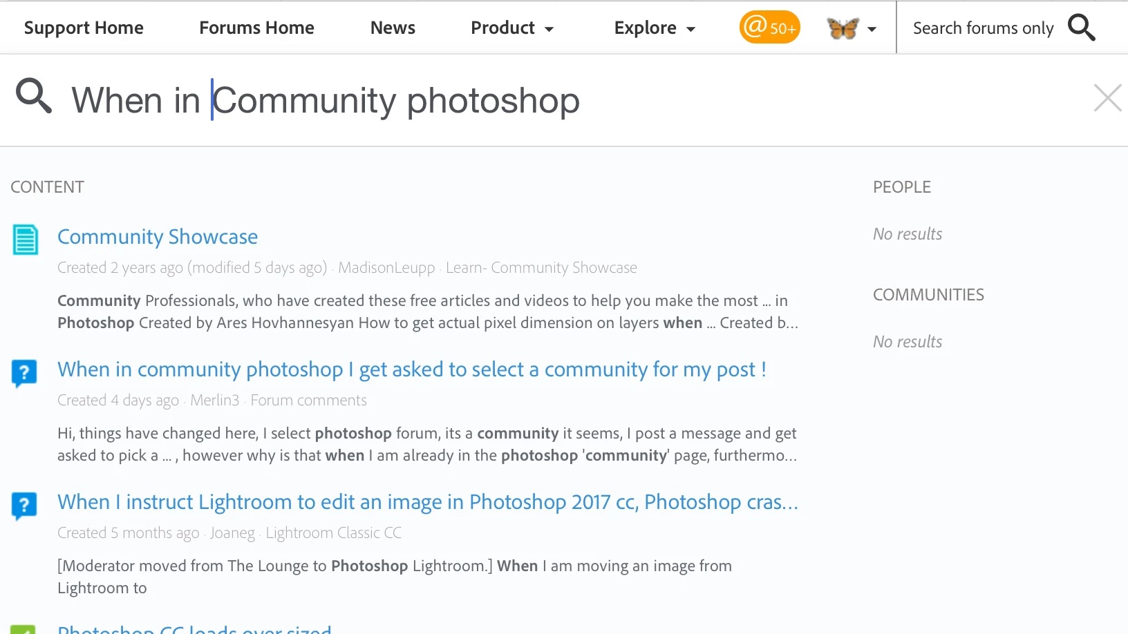Visit MadisonLeupp's author profile
This screenshot has height=634, width=1128.
point(386,268)
